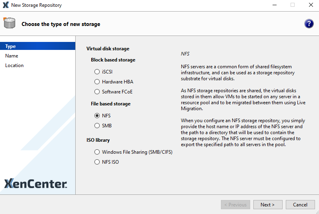Viewport: 319px width, 214px height.
Task: Cancel the New Storage Repository wizard
Action: (x=300, y=205)
